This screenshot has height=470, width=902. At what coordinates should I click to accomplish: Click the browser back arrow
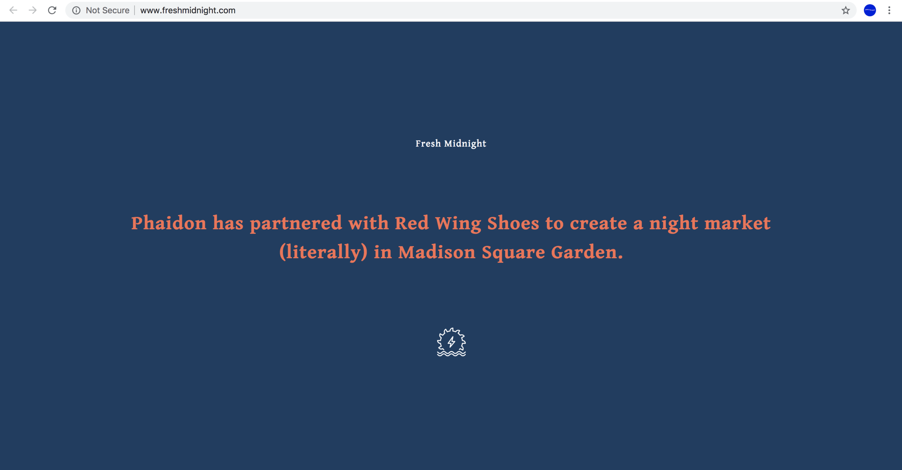(x=13, y=10)
